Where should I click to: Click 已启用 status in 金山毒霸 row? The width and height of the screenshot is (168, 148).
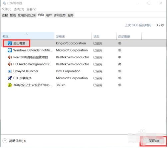coord(98,43)
